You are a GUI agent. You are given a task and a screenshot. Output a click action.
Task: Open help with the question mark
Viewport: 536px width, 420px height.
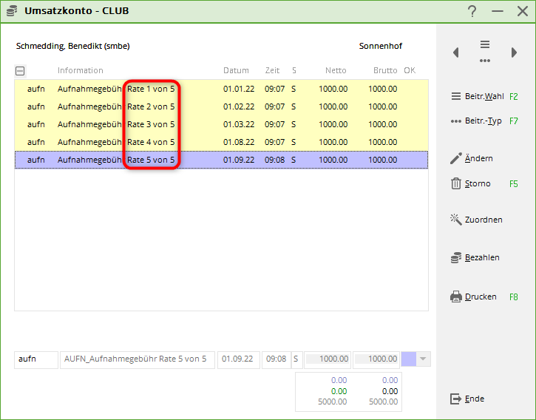(472, 11)
